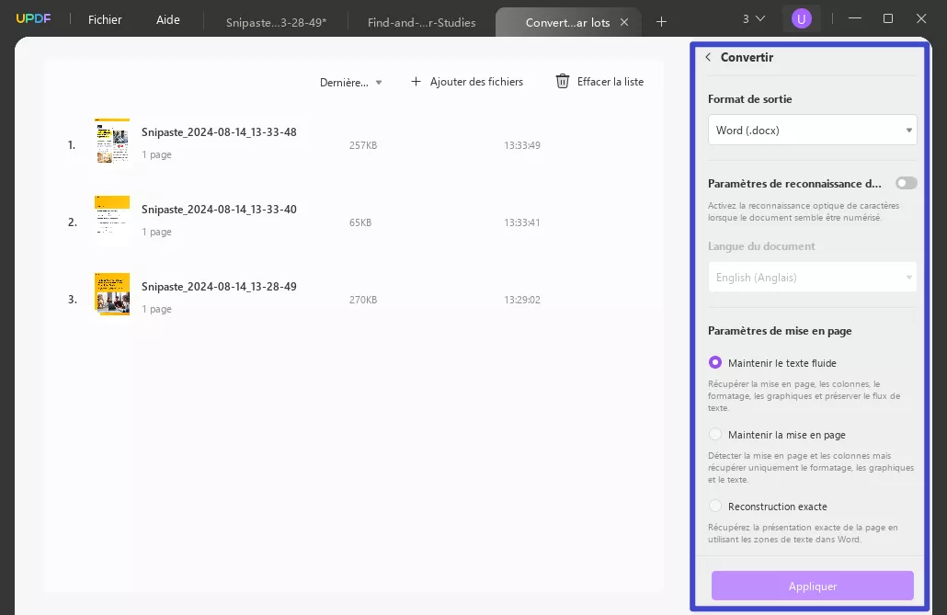947x615 pixels.
Task: Open the Aide menu
Action: [167, 19]
